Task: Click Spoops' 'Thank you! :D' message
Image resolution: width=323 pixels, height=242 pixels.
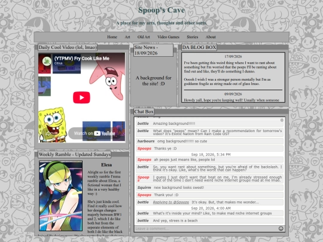Action: point(209,195)
